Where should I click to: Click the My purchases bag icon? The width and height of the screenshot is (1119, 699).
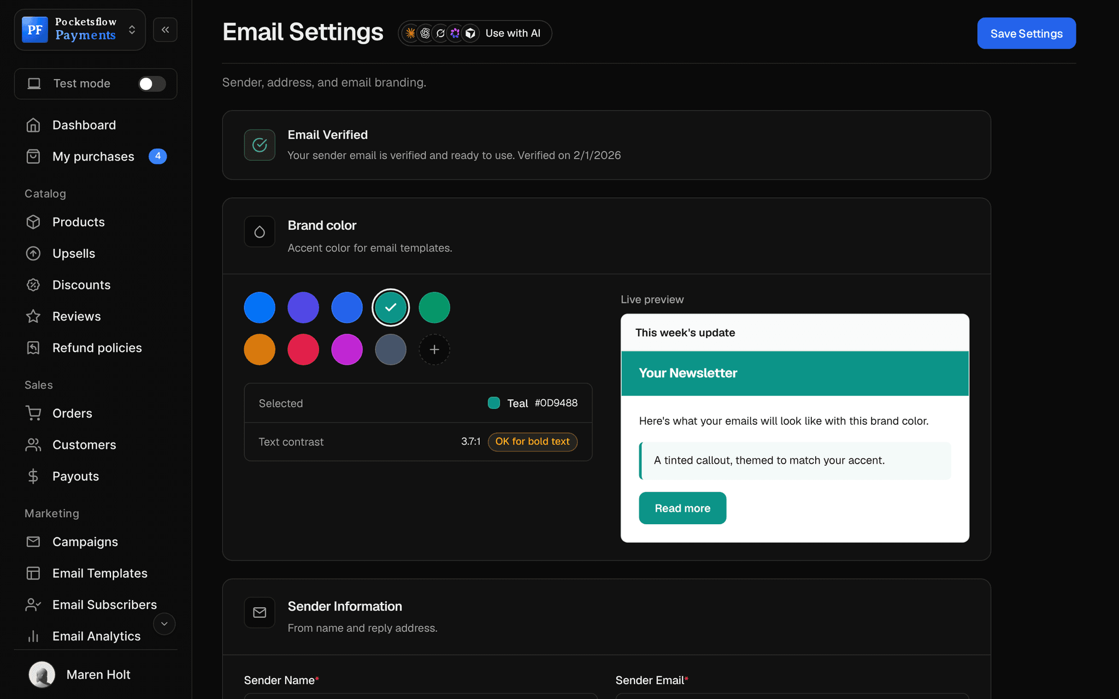coord(33,157)
